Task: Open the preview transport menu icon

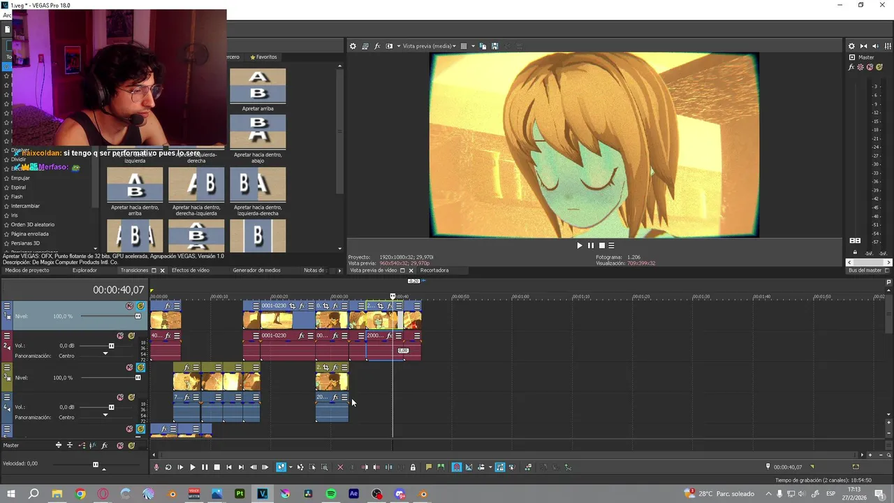Action: point(611,245)
